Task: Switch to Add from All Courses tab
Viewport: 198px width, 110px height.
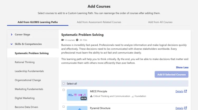Action: pyautogui.click(x=160, y=22)
